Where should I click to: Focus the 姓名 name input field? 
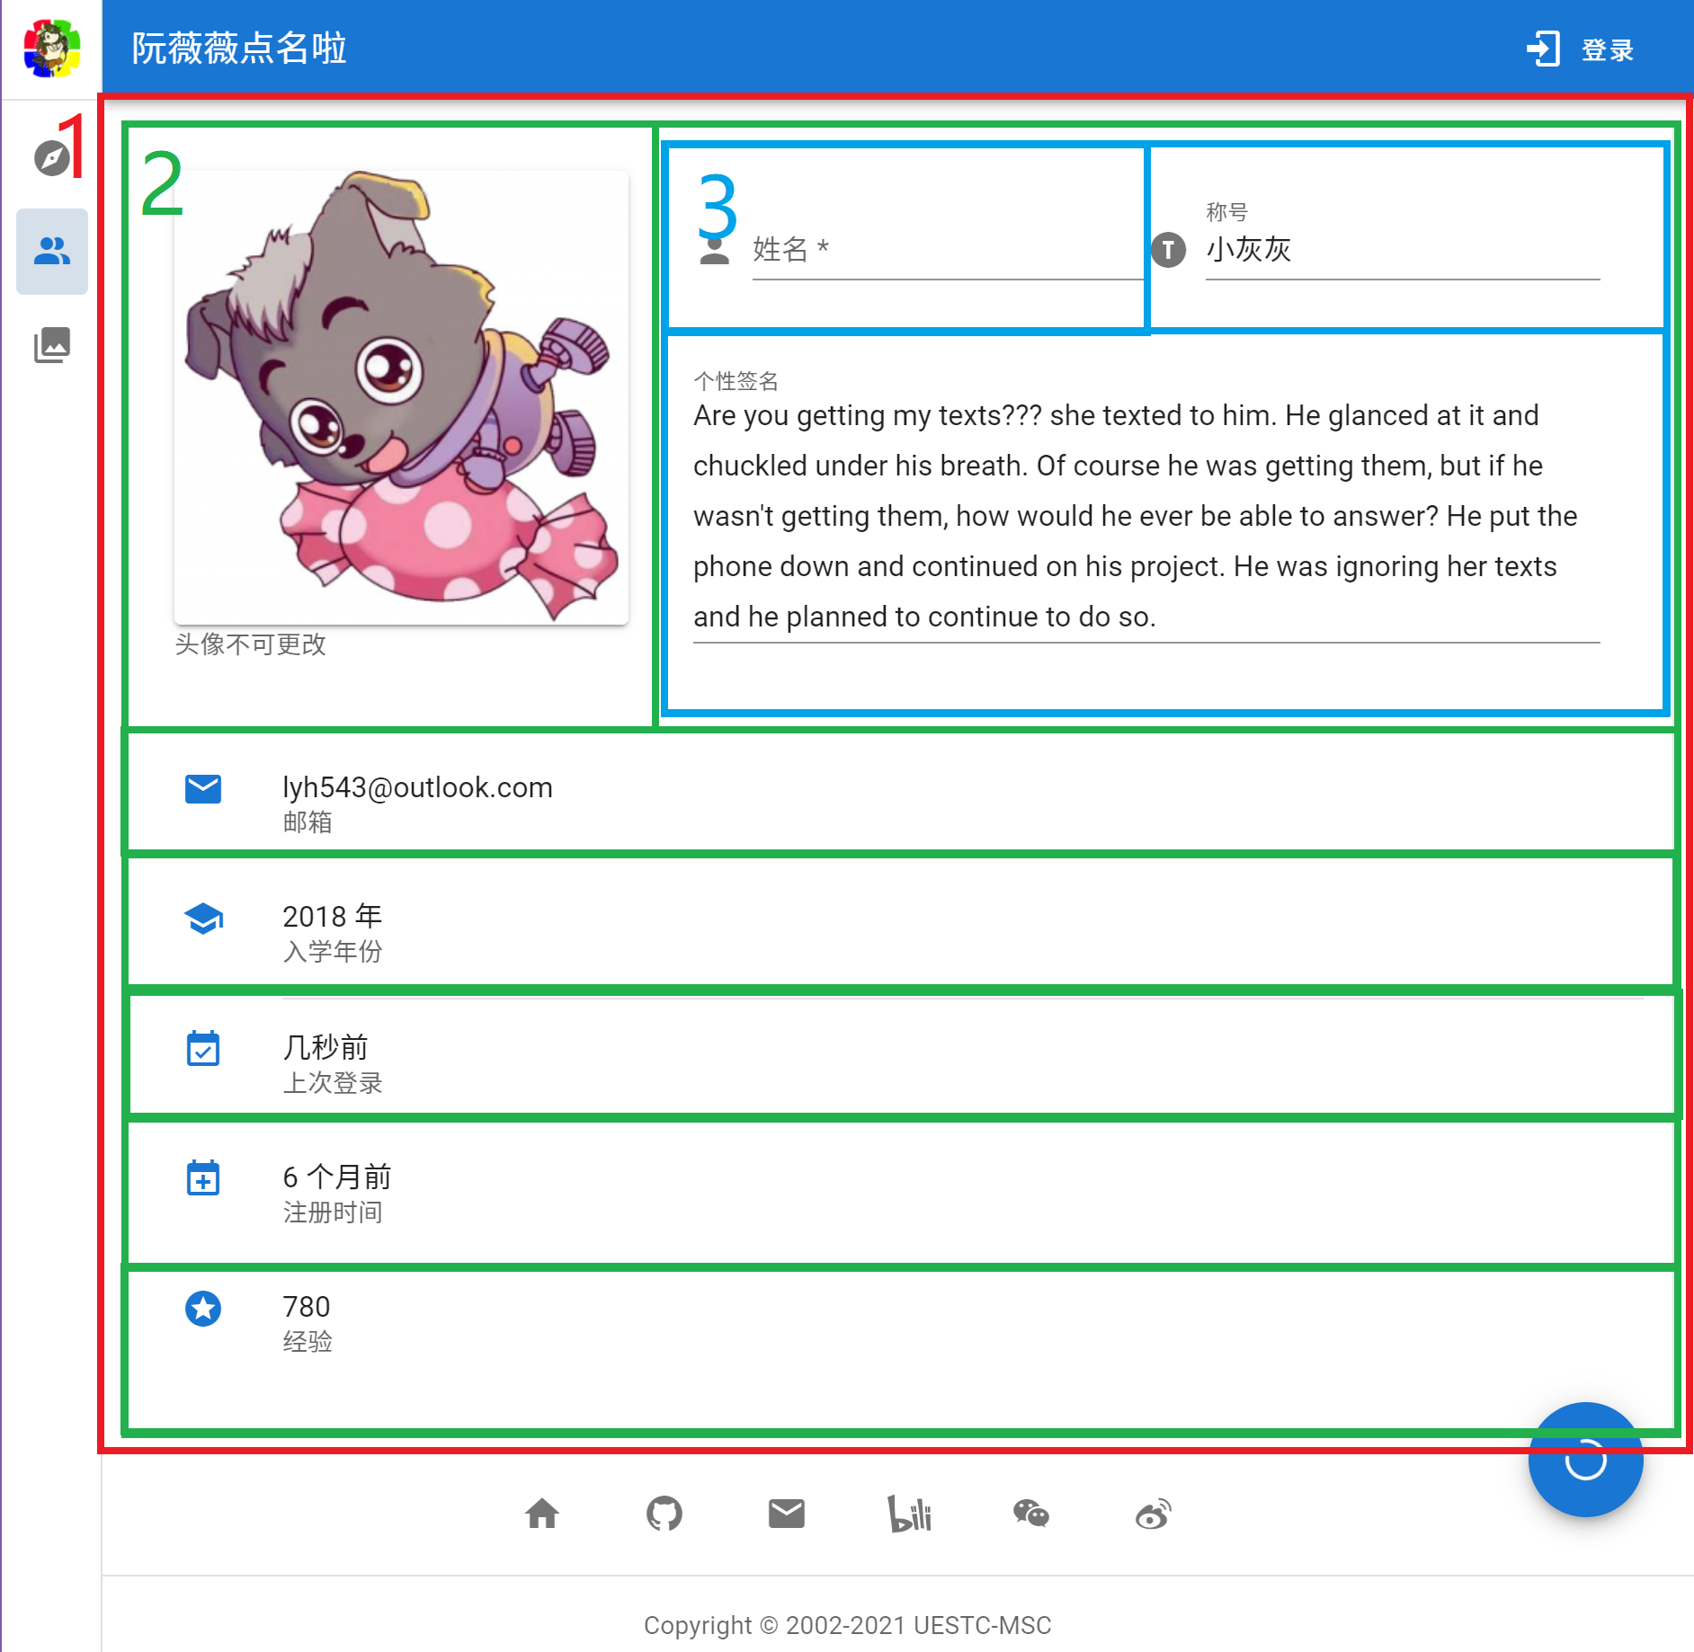tap(948, 250)
